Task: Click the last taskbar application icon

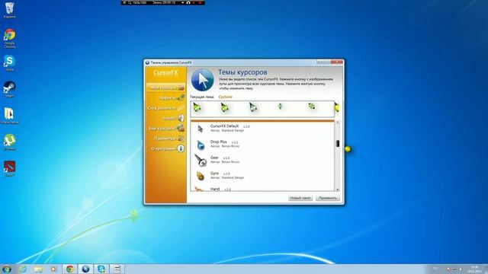Action: (117, 269)
